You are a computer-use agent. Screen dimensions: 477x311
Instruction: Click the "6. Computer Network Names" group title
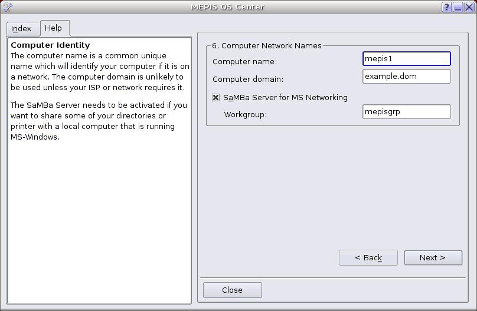[267, 45]
